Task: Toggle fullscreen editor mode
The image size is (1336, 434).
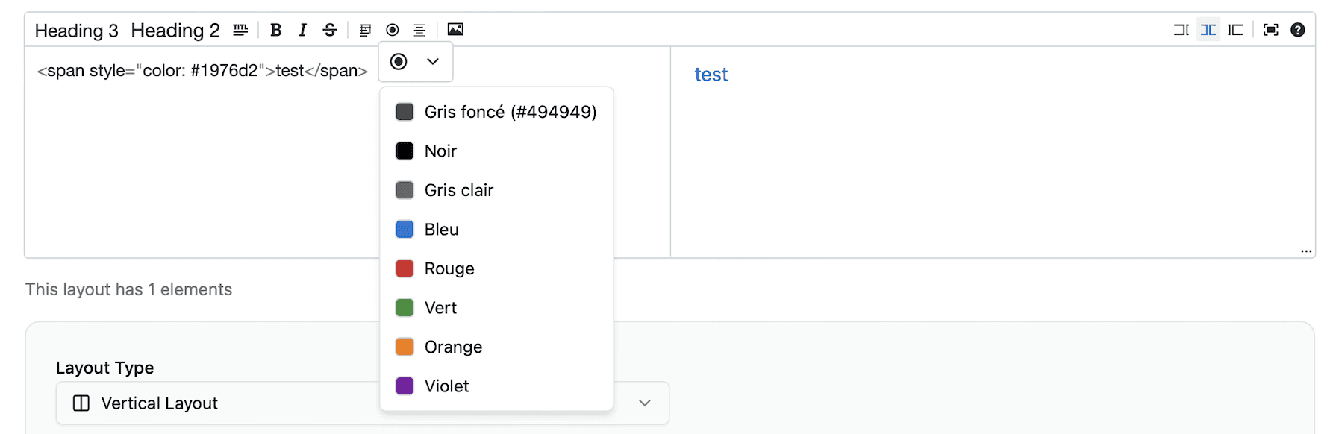Action: 1270,30
